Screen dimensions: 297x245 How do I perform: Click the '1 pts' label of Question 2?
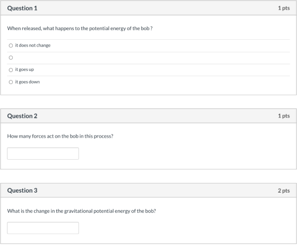click(284, 116)
